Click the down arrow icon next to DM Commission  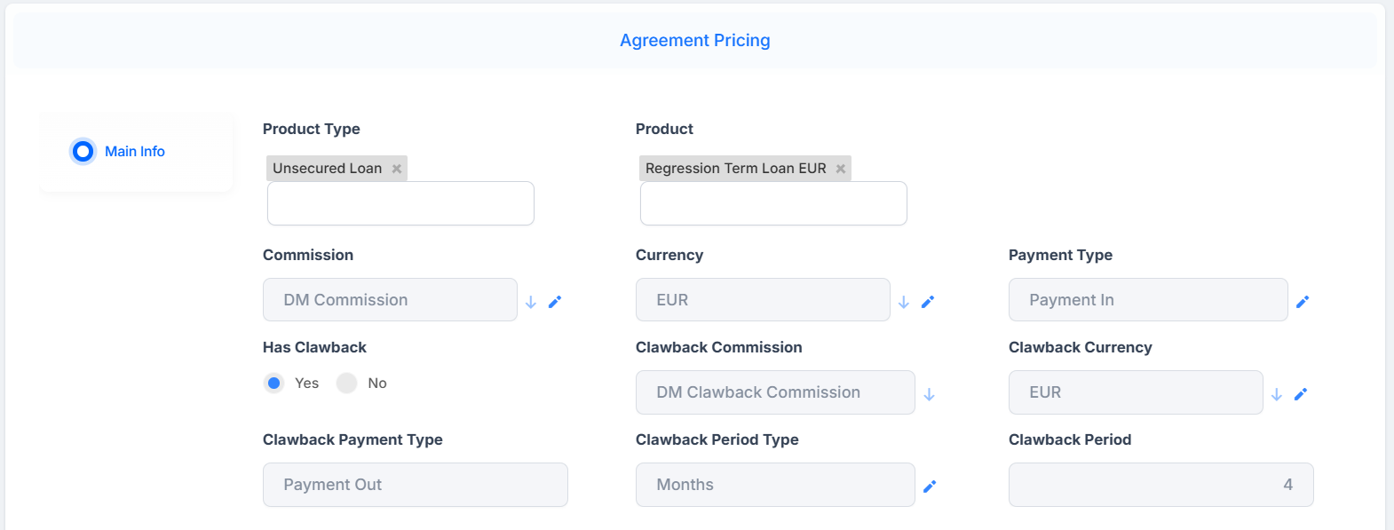531,302
